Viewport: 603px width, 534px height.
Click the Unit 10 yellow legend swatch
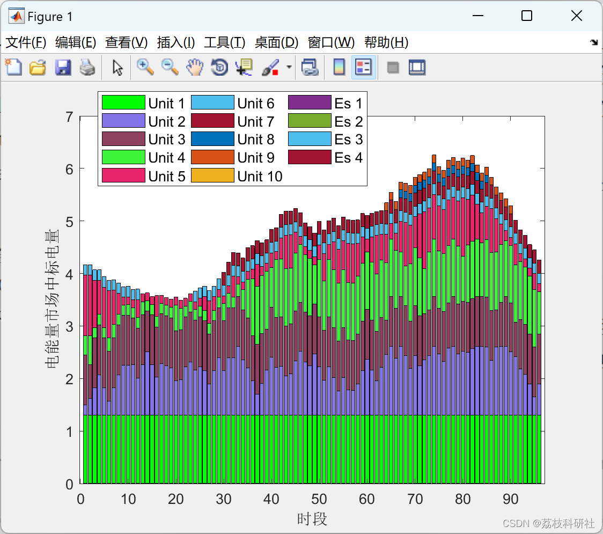pos(212,175)
